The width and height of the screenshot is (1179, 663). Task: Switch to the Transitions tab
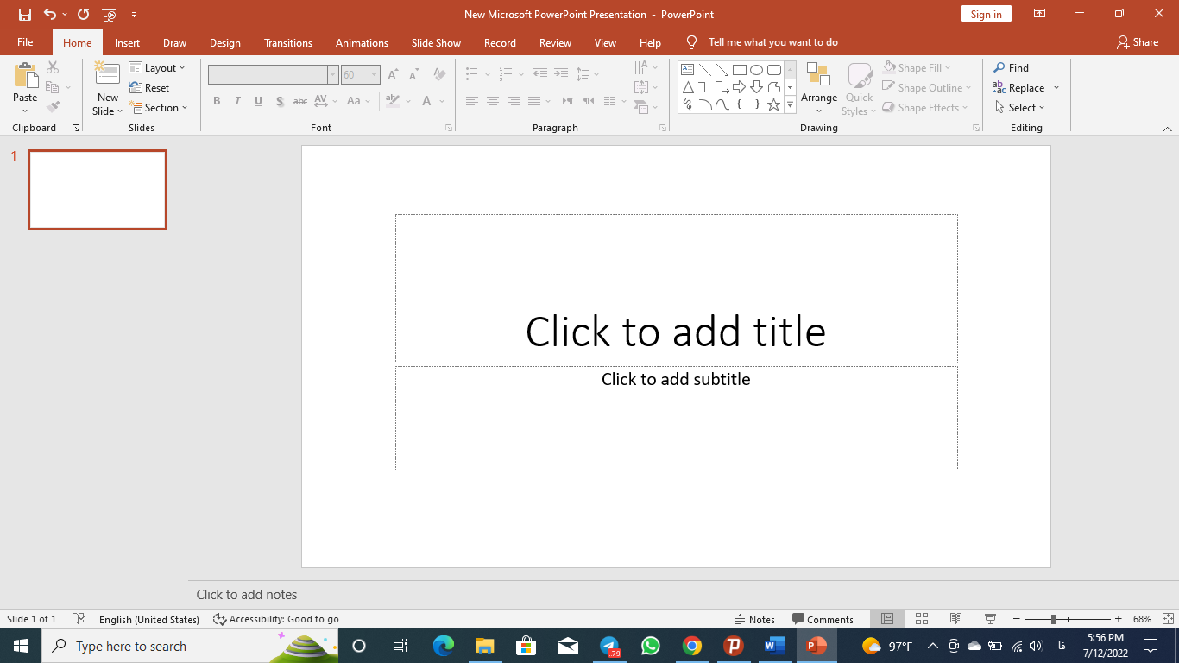[288, 42]
